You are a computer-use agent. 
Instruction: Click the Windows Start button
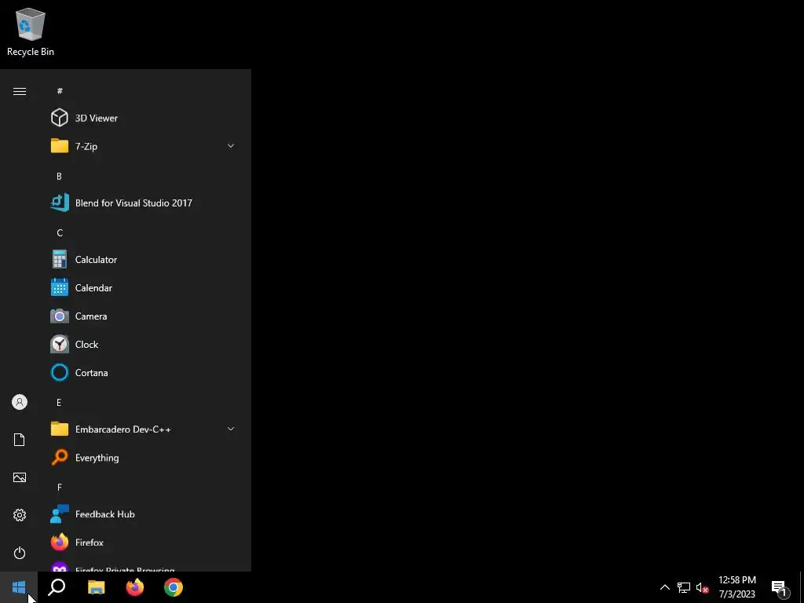(19, 587)
